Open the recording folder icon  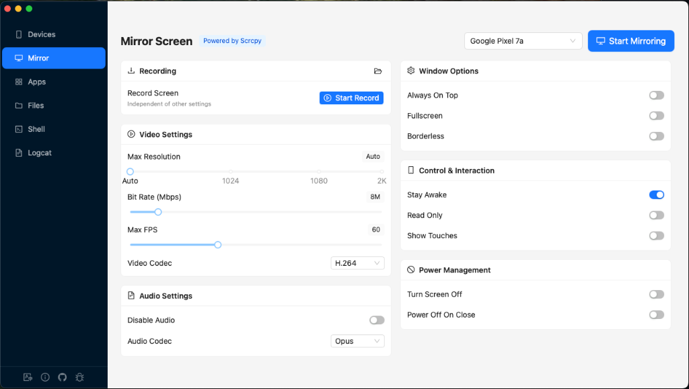(x=378, y=71)
